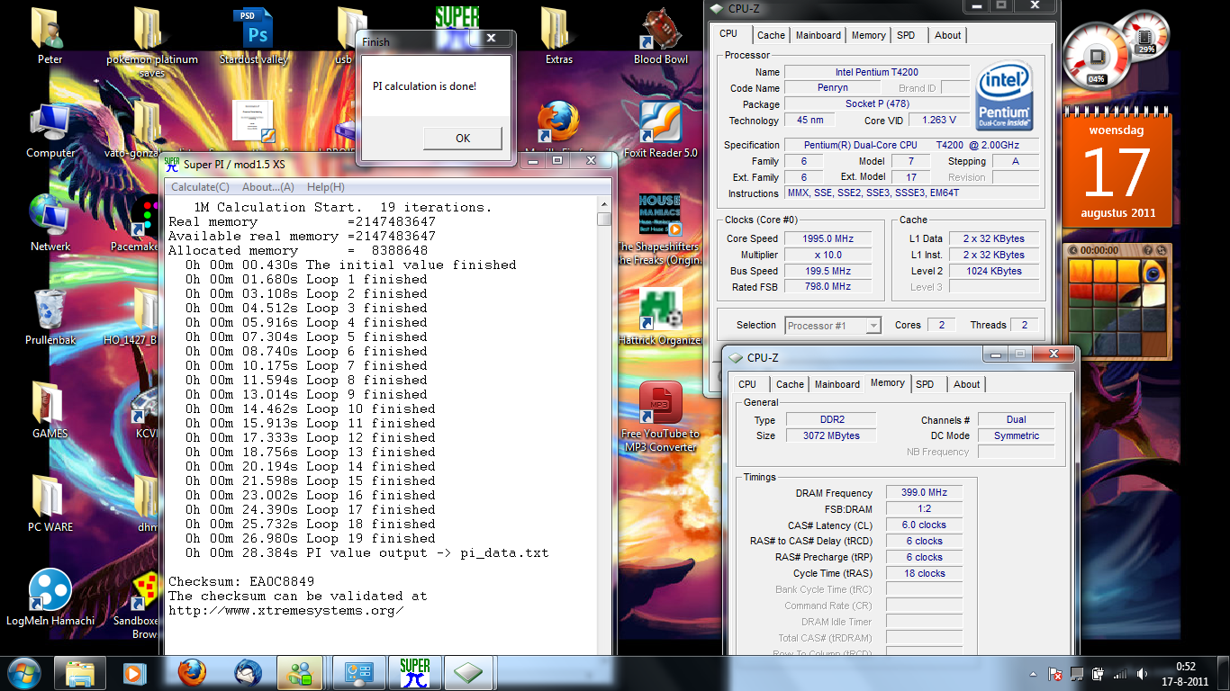1230x691 pixels.
Task: Open the pokemon platinum saves folder
Action: tap(152, 41)
